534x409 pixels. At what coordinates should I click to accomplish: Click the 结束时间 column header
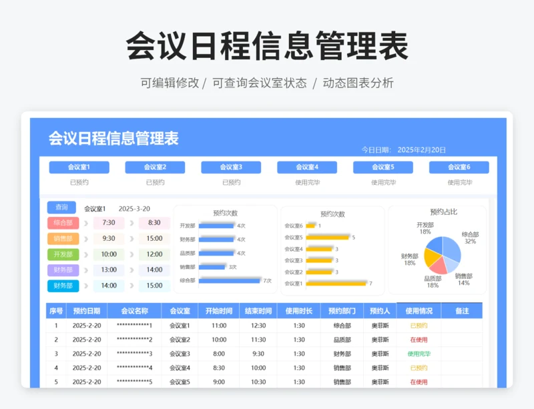tap(258, 311)
